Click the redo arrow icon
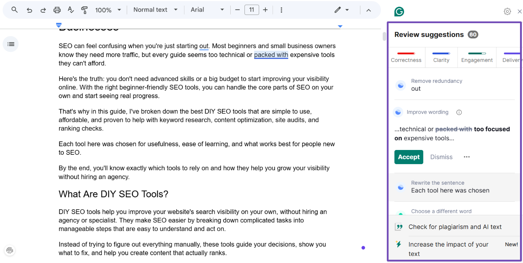The height and width of the screenshot is (263, 523). pyautogui.click(x=43, y=10)
